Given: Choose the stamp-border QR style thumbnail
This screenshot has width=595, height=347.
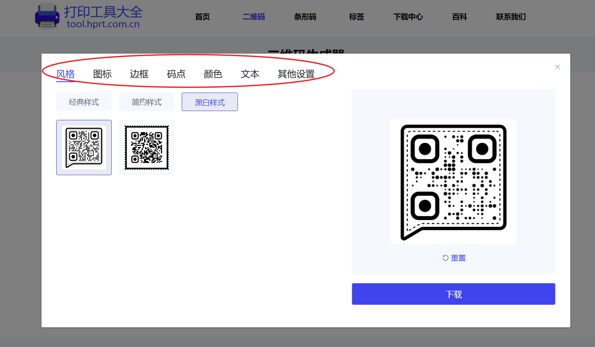Looking at the screenshot, I should [x=146, y=148].
